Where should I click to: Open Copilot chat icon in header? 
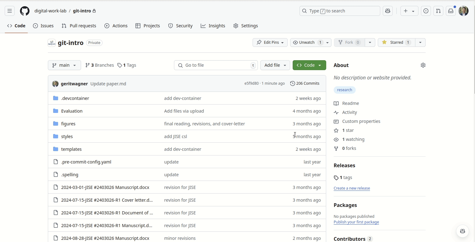(x=388, y=11)
